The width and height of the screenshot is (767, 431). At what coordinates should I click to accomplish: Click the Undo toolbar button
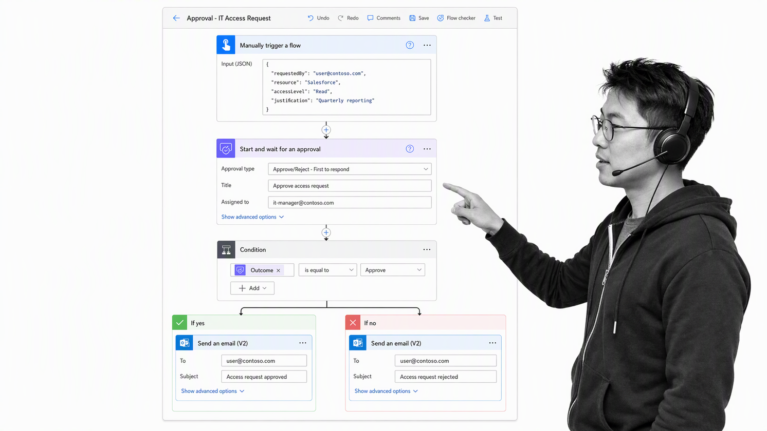point(318,18)
